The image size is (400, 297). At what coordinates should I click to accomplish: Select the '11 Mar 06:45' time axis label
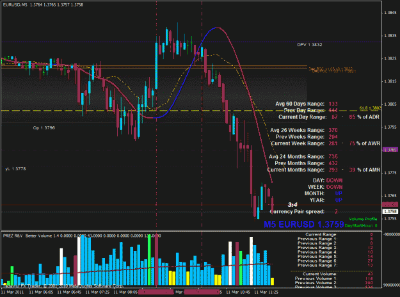point(69,292)
